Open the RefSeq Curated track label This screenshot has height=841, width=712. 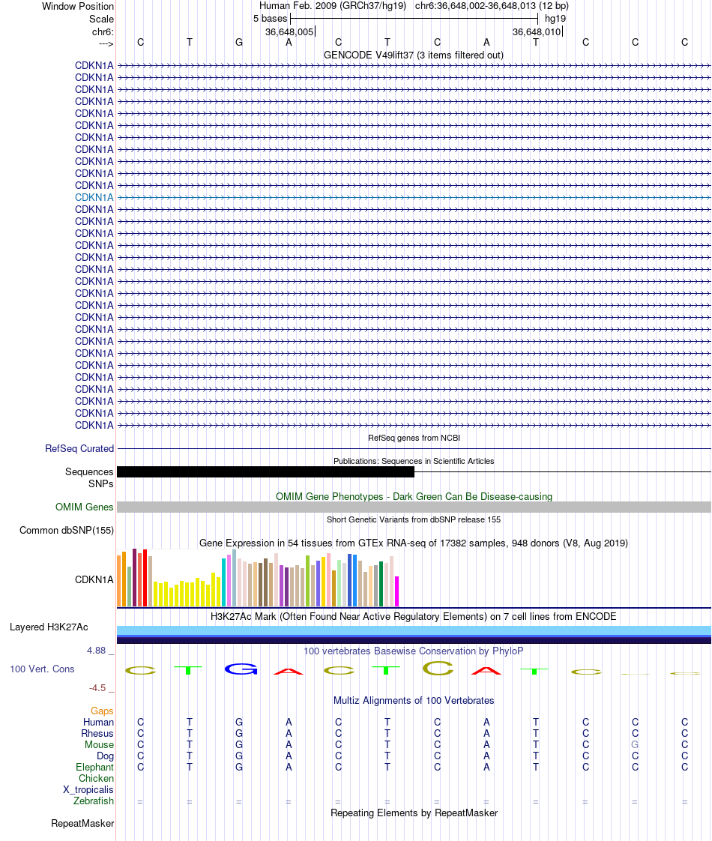(79, 448)
